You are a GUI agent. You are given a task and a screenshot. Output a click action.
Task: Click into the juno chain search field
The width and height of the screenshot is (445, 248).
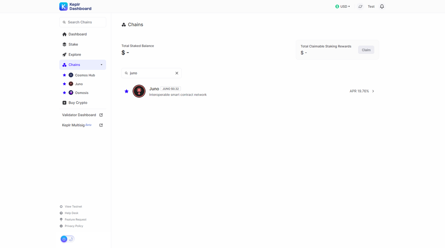(x=152, y=73)
